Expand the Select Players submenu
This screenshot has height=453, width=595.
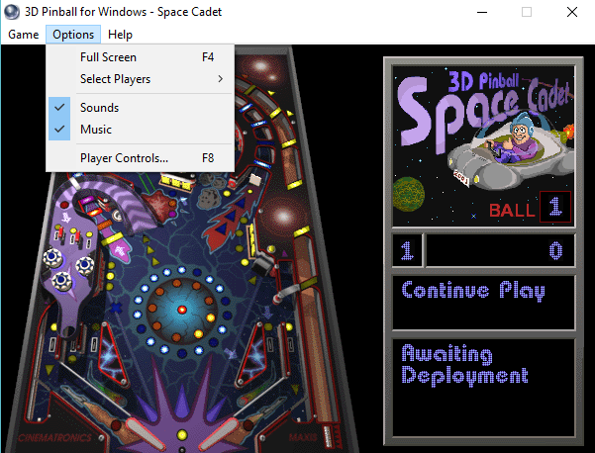(x=116, y=79)
